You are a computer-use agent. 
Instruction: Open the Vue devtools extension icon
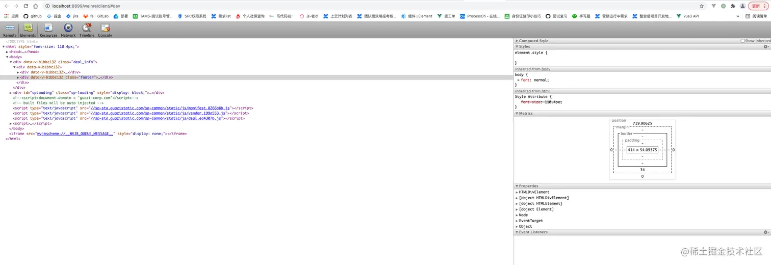(x=714, y=6)
